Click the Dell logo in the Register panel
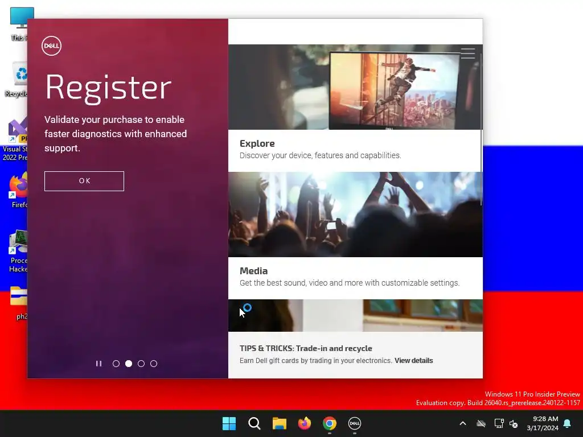583x437 pixels. coord(51,46)
